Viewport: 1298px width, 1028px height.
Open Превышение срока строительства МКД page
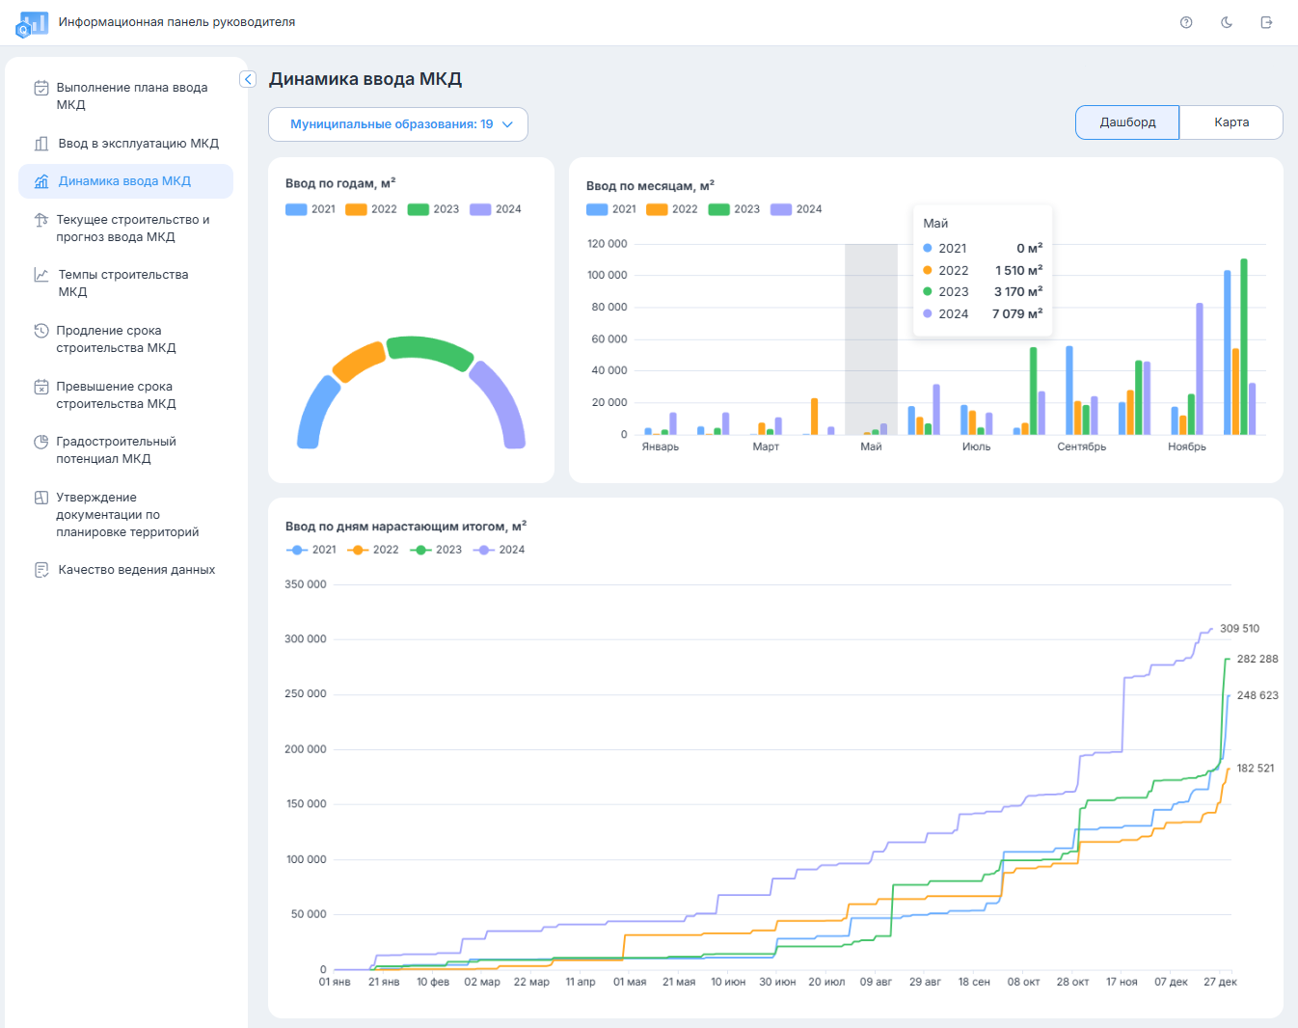pos(125,395)
